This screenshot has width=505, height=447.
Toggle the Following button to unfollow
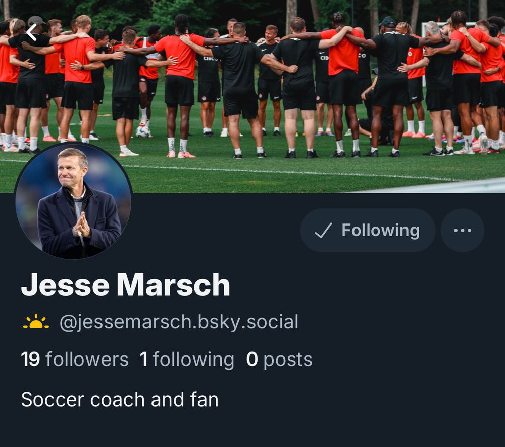point(368,230)
